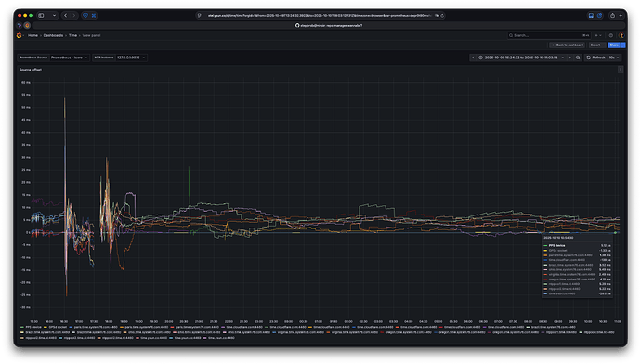Shift time range backward with left arrow
The height and width of the screenshot is (364, 641).
coord(473,58)
